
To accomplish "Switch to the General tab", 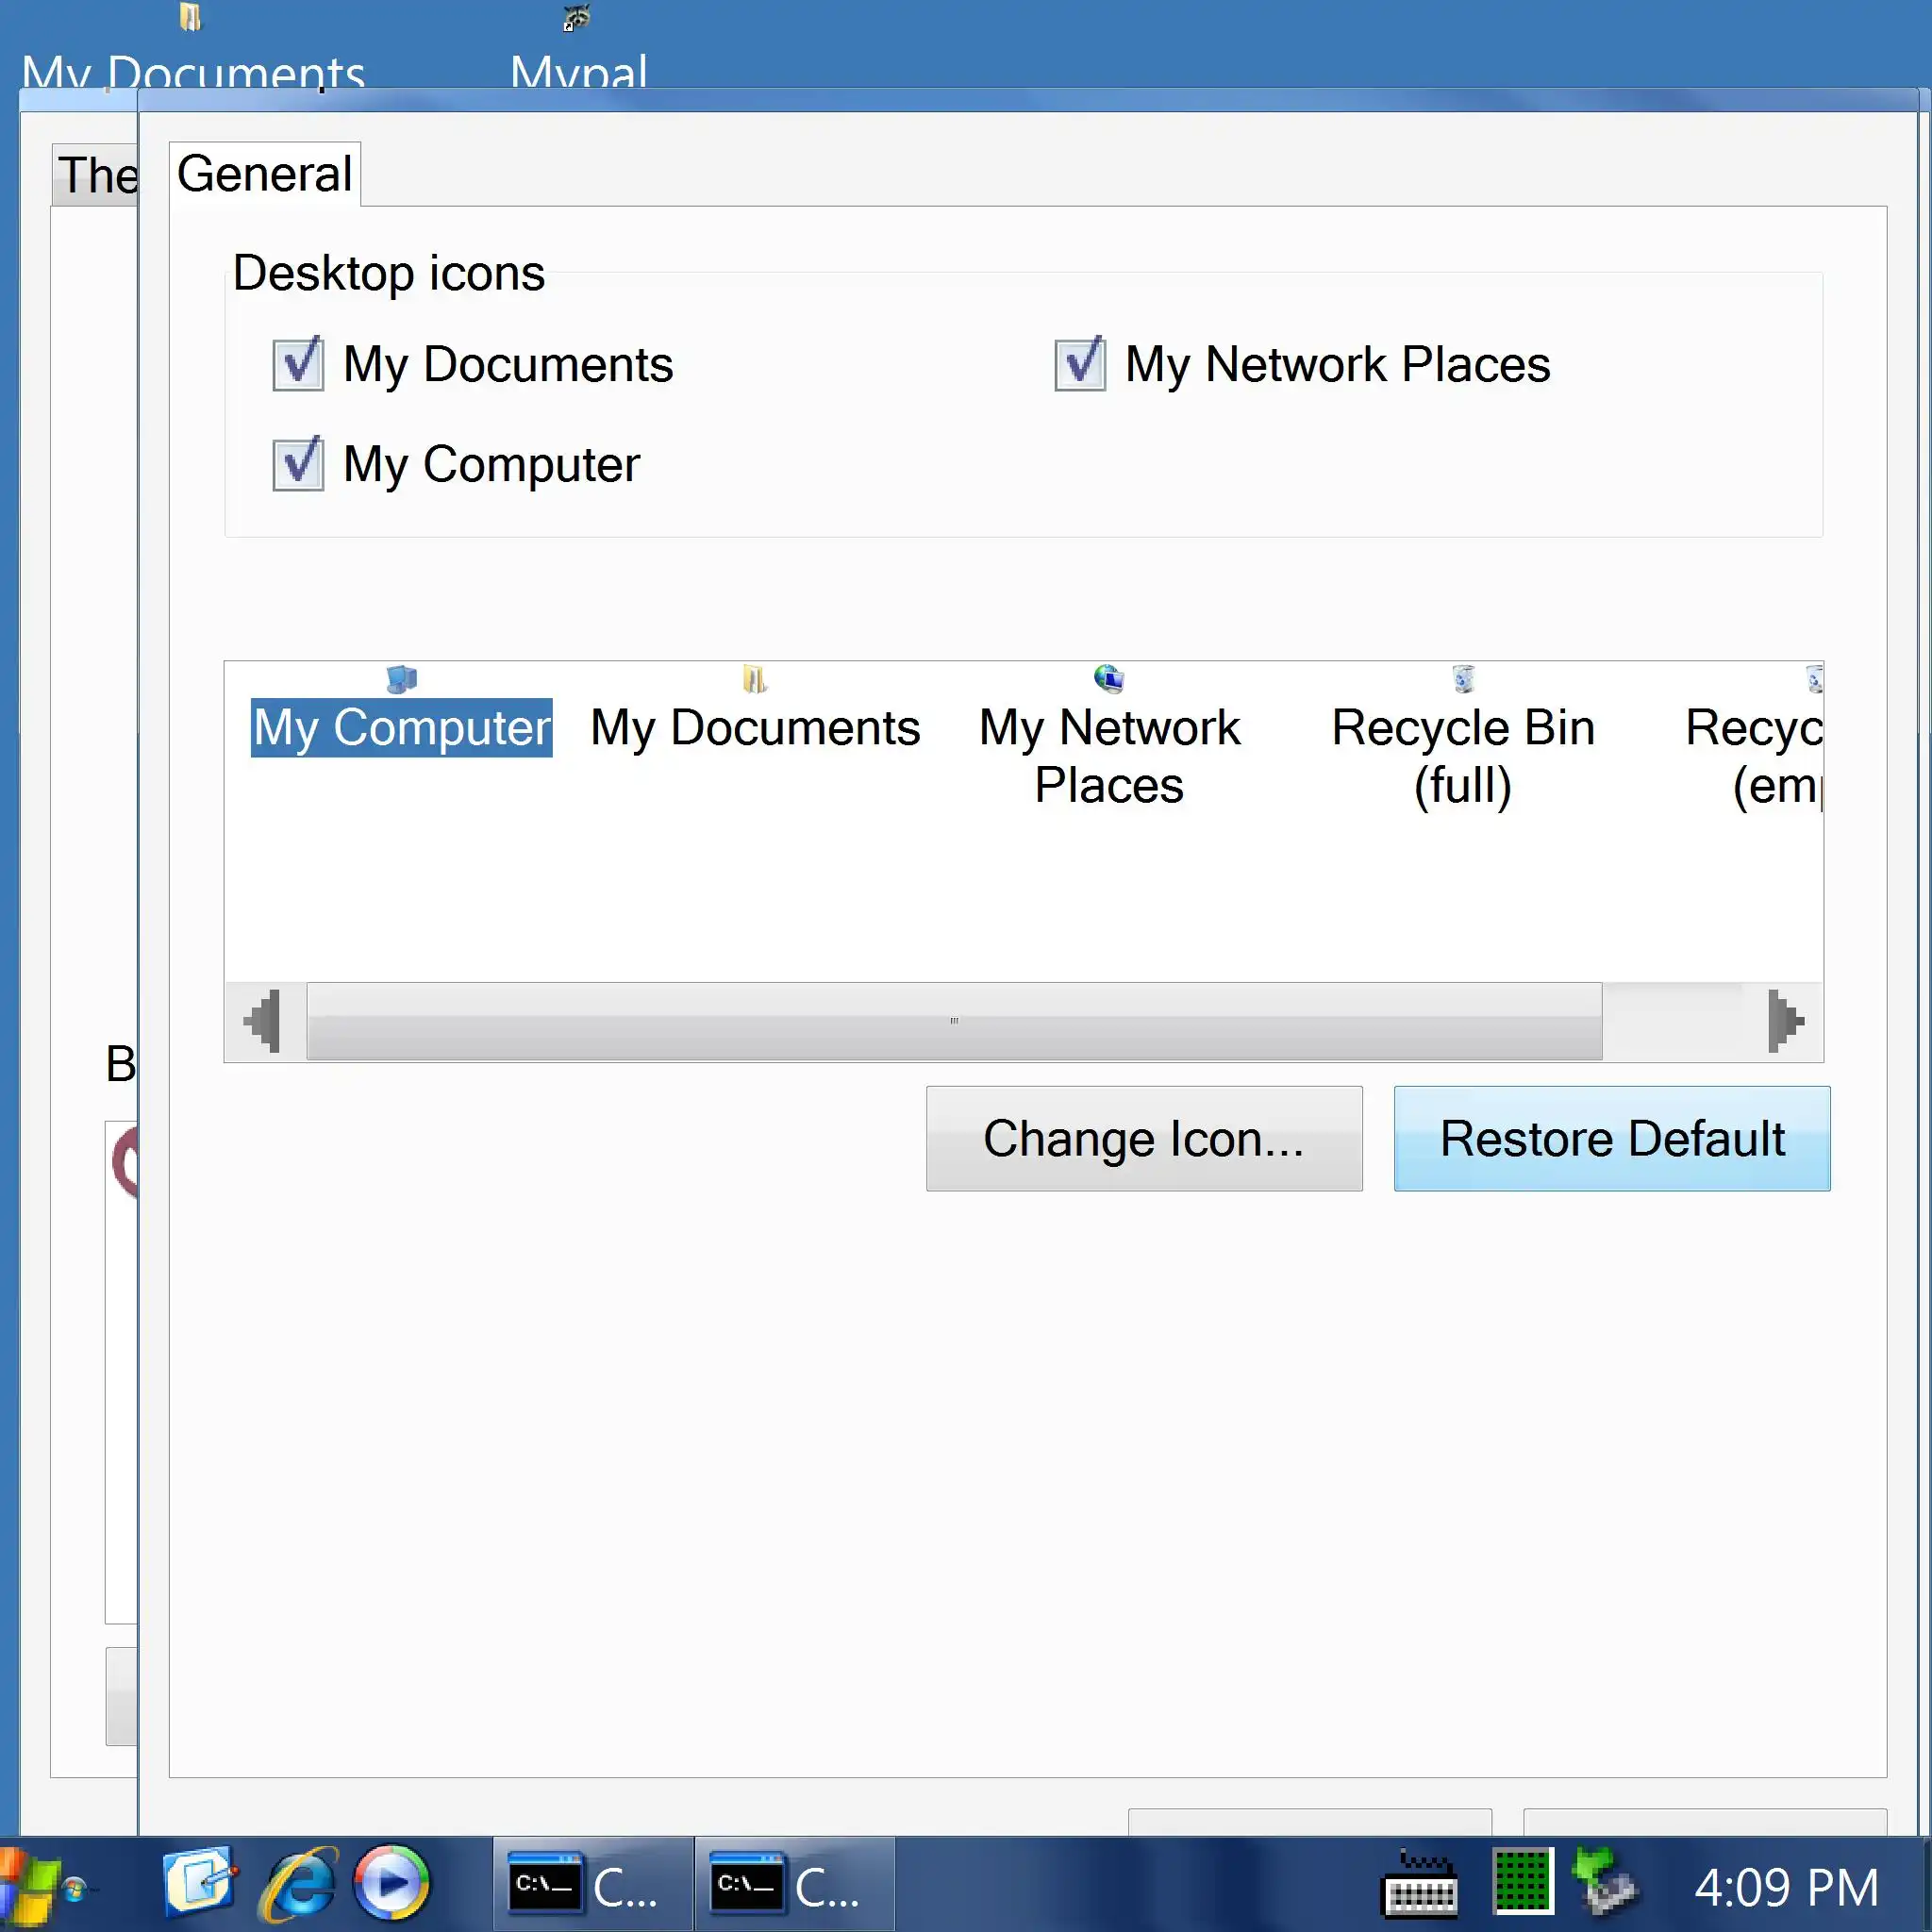I will coord(264,175).
